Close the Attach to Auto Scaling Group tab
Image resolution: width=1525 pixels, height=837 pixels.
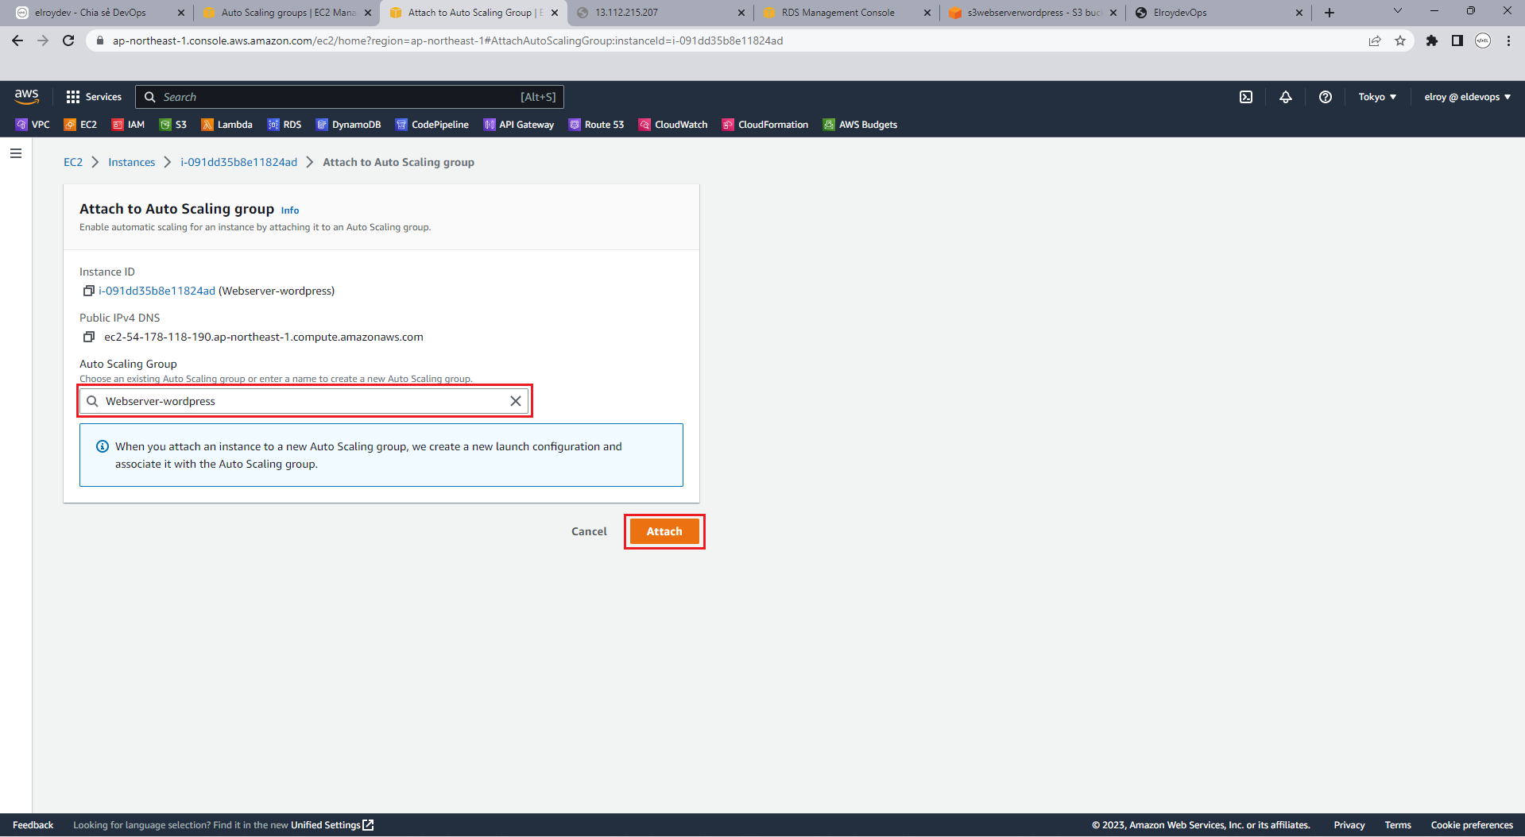[x=555, y=13]
